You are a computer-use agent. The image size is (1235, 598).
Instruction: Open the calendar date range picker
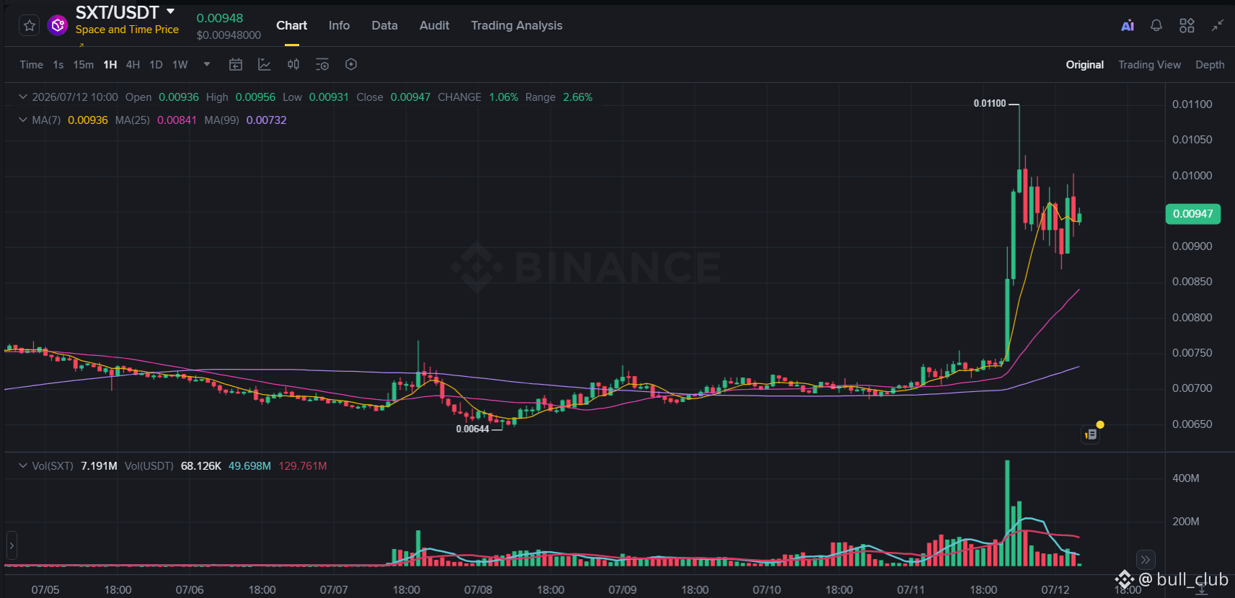[x=236, y=65]
